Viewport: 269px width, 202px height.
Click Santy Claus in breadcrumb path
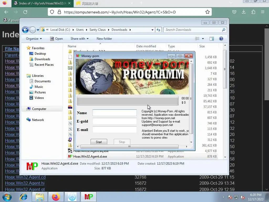97,30
